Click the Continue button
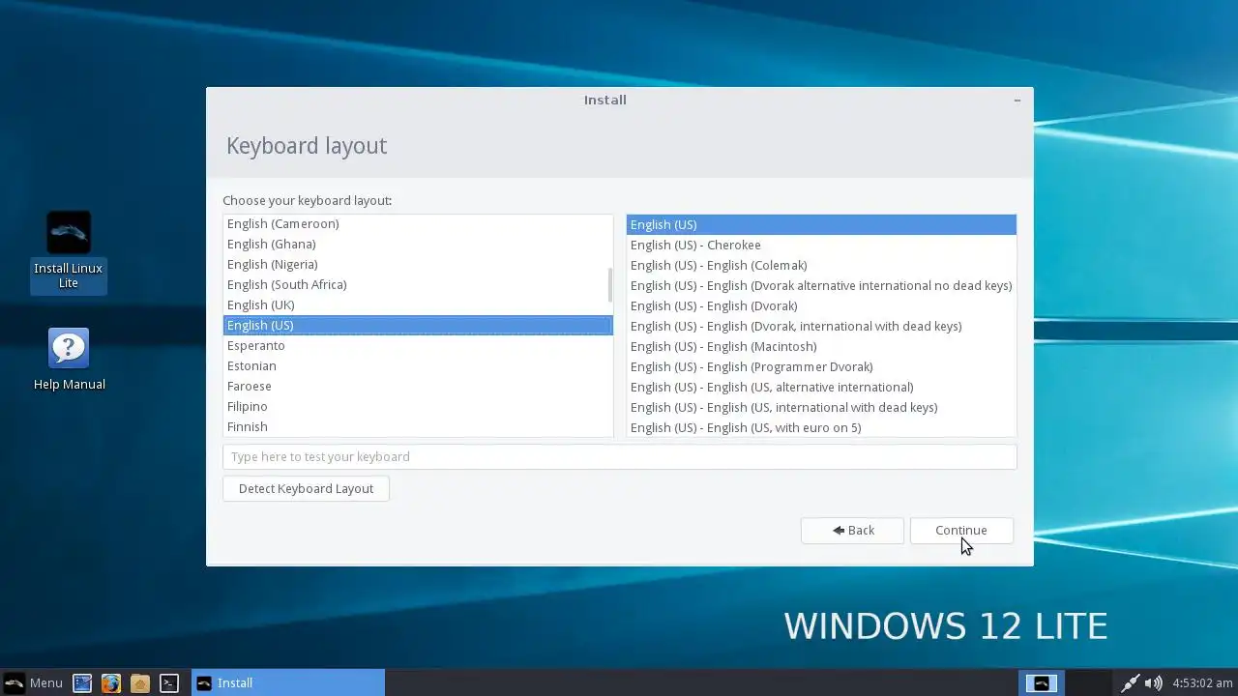The image size is (1238, 696). [961, 530]
